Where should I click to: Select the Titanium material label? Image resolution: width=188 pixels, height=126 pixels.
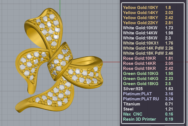coord(132,104)
